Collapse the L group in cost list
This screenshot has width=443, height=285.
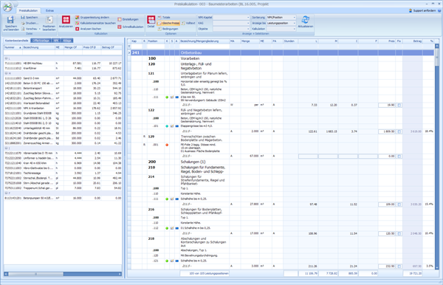pyautogui.click(x=6, y=58)
